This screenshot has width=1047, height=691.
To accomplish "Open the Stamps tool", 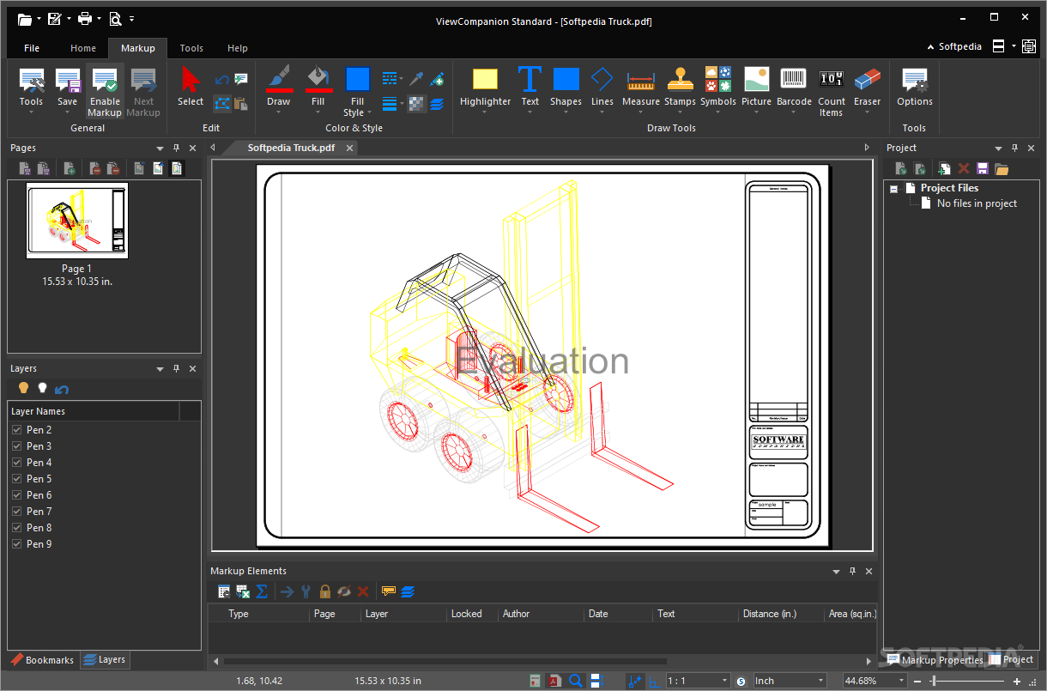I will click(x=680, y=90).
